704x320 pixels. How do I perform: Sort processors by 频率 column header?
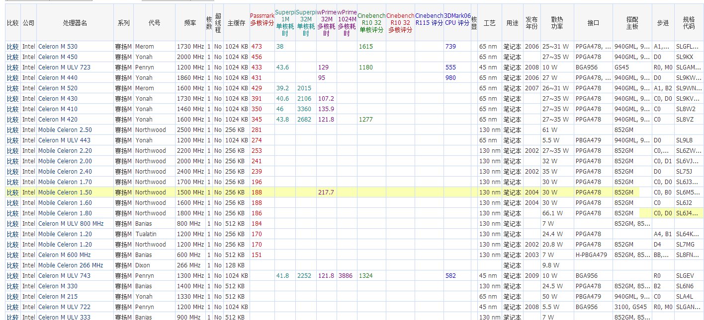click(190, 22)
